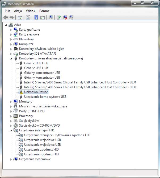Click the Unknown Device warning icon

(21, 92)
